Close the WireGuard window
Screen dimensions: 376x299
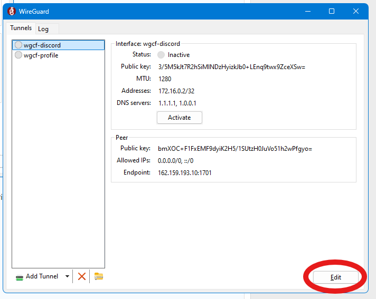coord(356,11)
